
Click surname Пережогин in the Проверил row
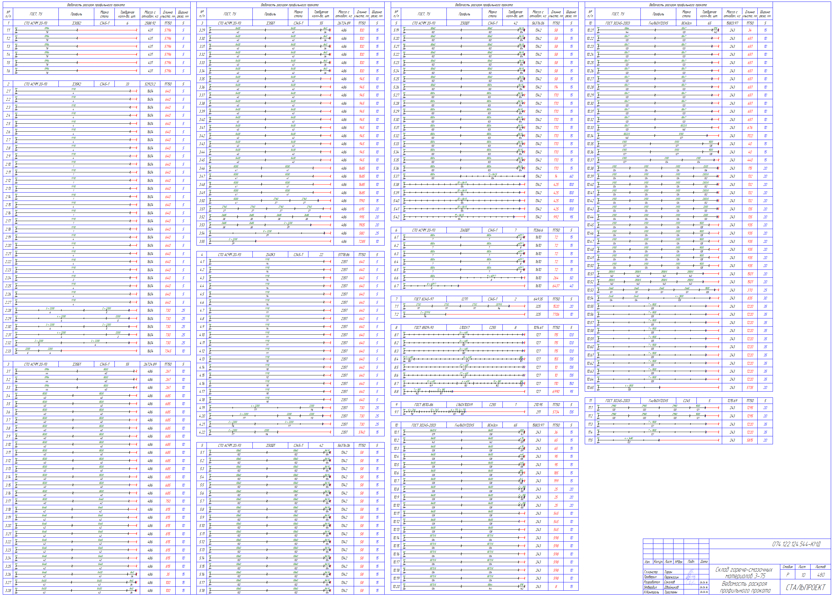pos(672,577)
